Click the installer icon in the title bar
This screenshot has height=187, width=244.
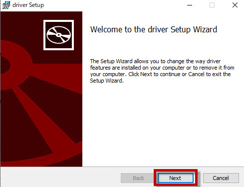6,5
